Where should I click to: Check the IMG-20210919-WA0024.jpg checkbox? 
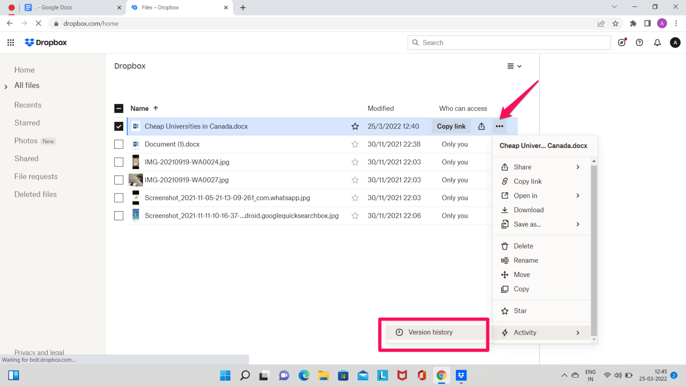(119, 162)
